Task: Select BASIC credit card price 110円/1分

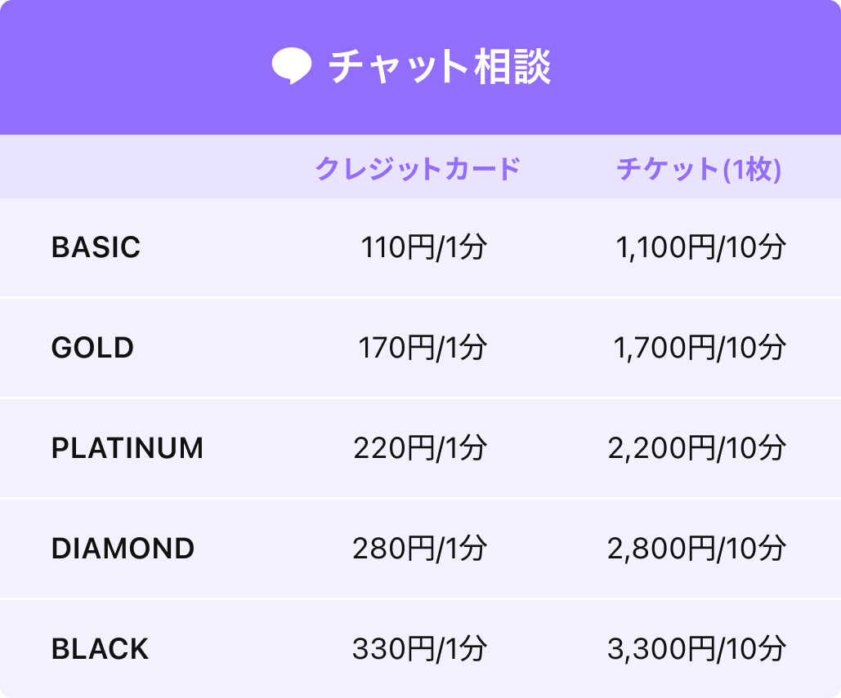Action: (x=423, y=247)
